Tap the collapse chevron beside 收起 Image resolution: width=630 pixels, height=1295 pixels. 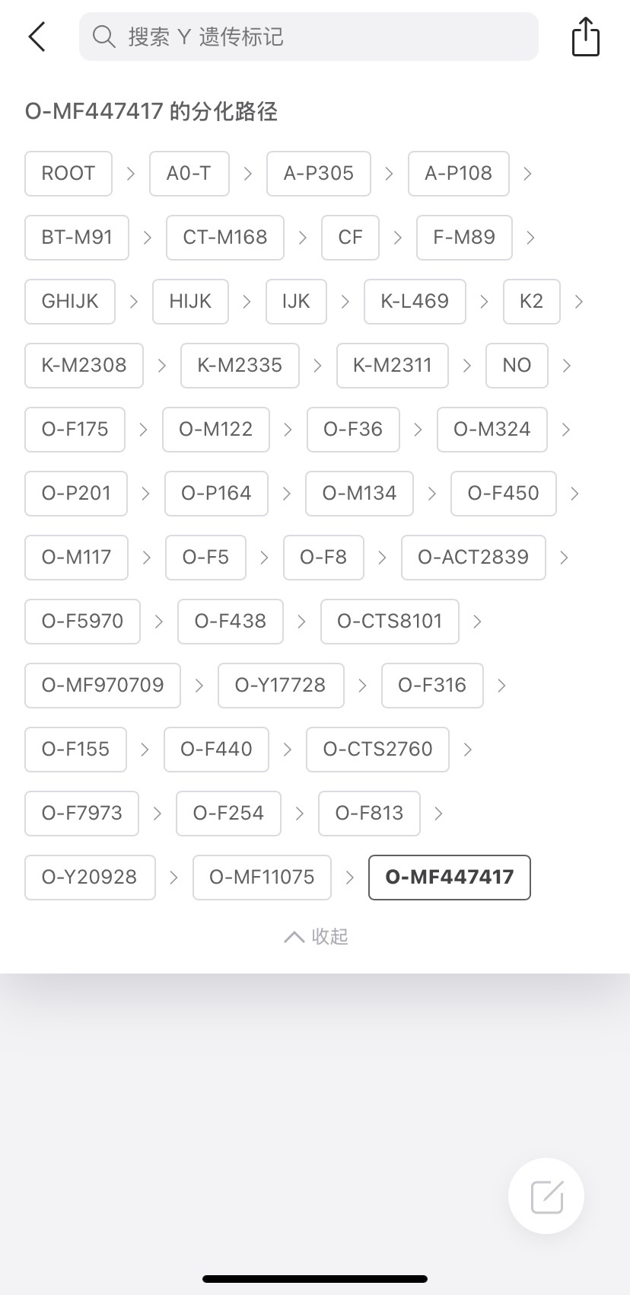[x=294, y=936]
